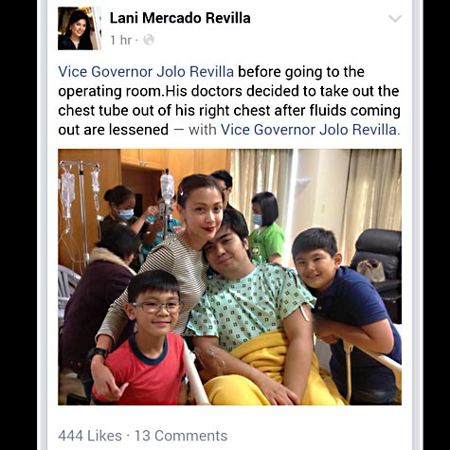Open Lani Mercado Revilla's profile picture

pyautogui.click(x=80, y=28)
